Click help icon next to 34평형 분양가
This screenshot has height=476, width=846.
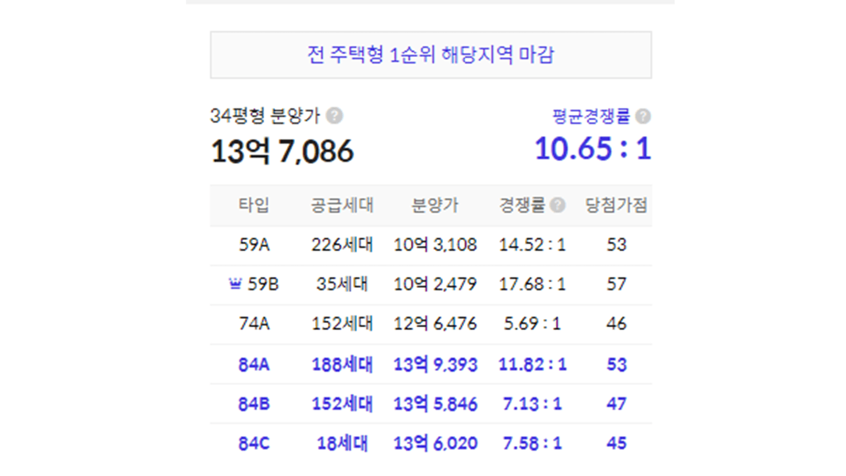click(335, 116)
